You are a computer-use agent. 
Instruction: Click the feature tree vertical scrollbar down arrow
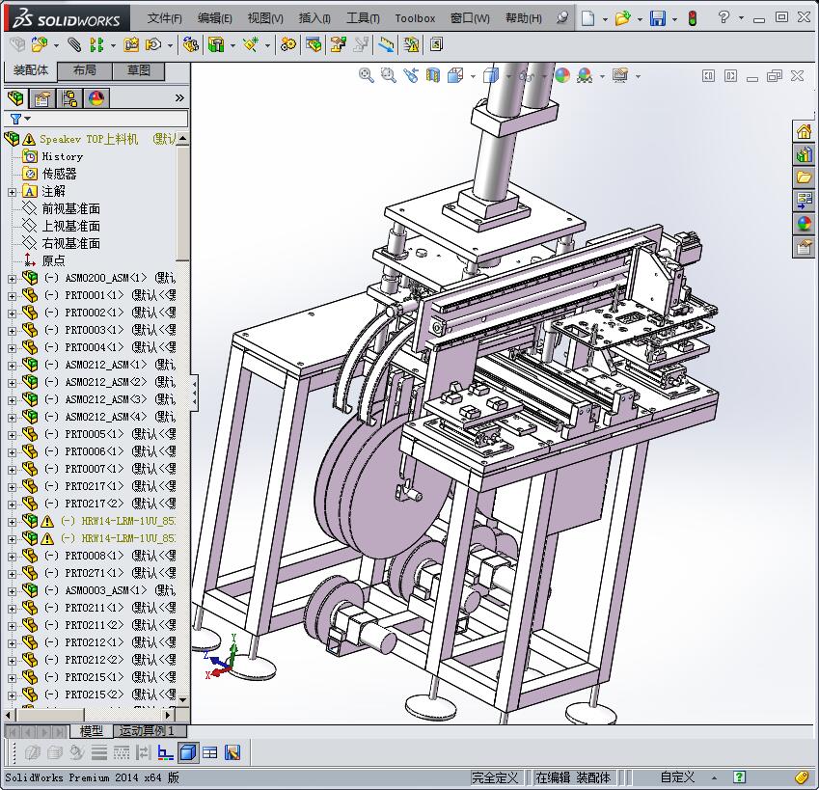click(x=183, y=698)
